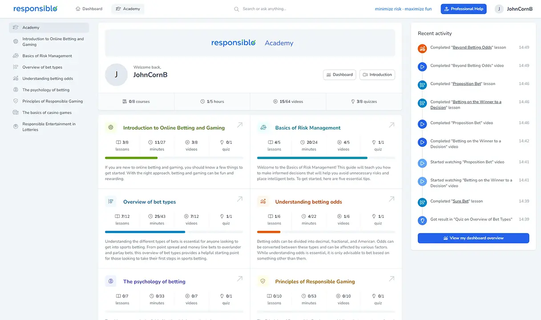Click the search magnifying glass icon

point(237,8)
